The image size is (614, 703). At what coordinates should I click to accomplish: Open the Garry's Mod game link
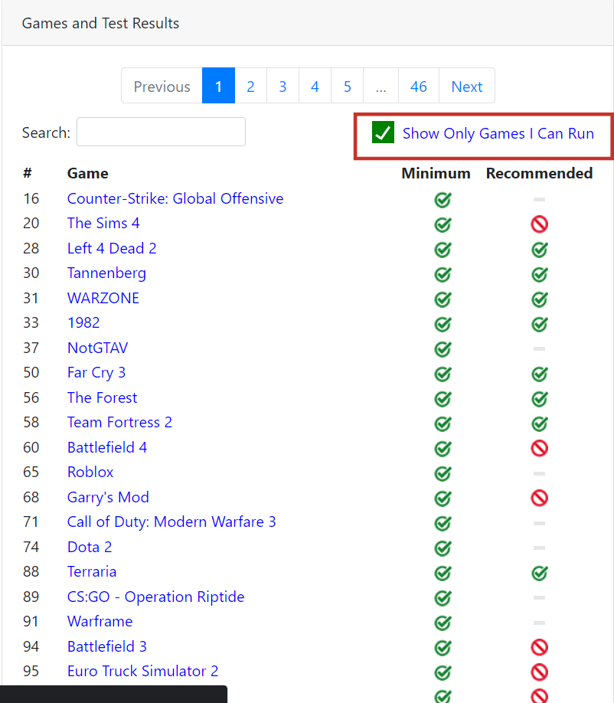click(x=108, y=497)
